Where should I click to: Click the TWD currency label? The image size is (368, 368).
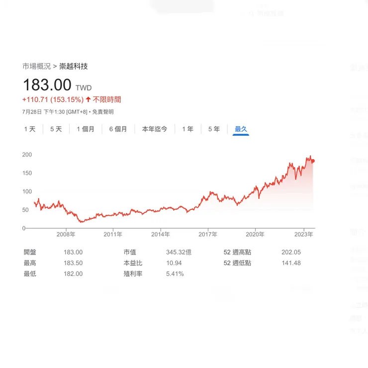tap(84, 88)
